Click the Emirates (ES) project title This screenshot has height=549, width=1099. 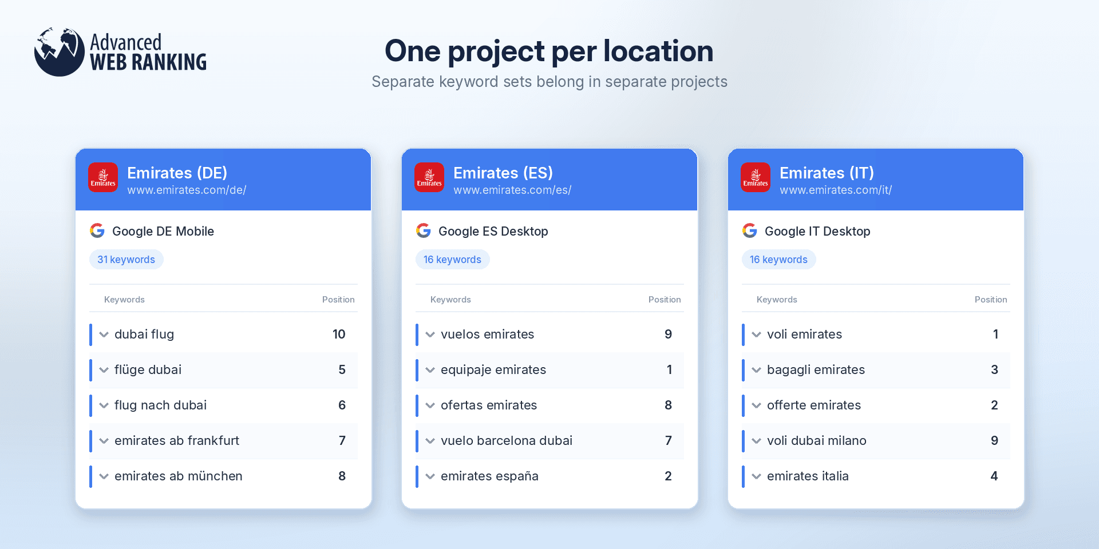coord(503,173)
